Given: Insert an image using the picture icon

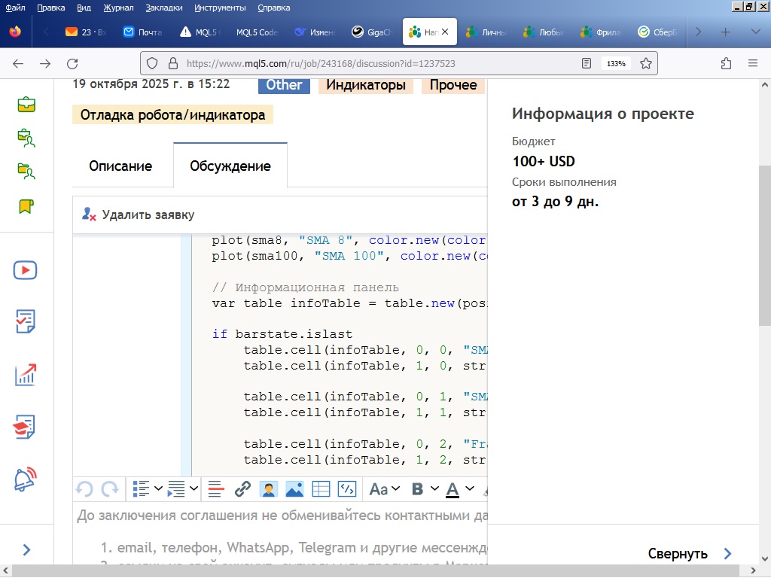Looking at the screenshot, I should (x=294, y=490).
